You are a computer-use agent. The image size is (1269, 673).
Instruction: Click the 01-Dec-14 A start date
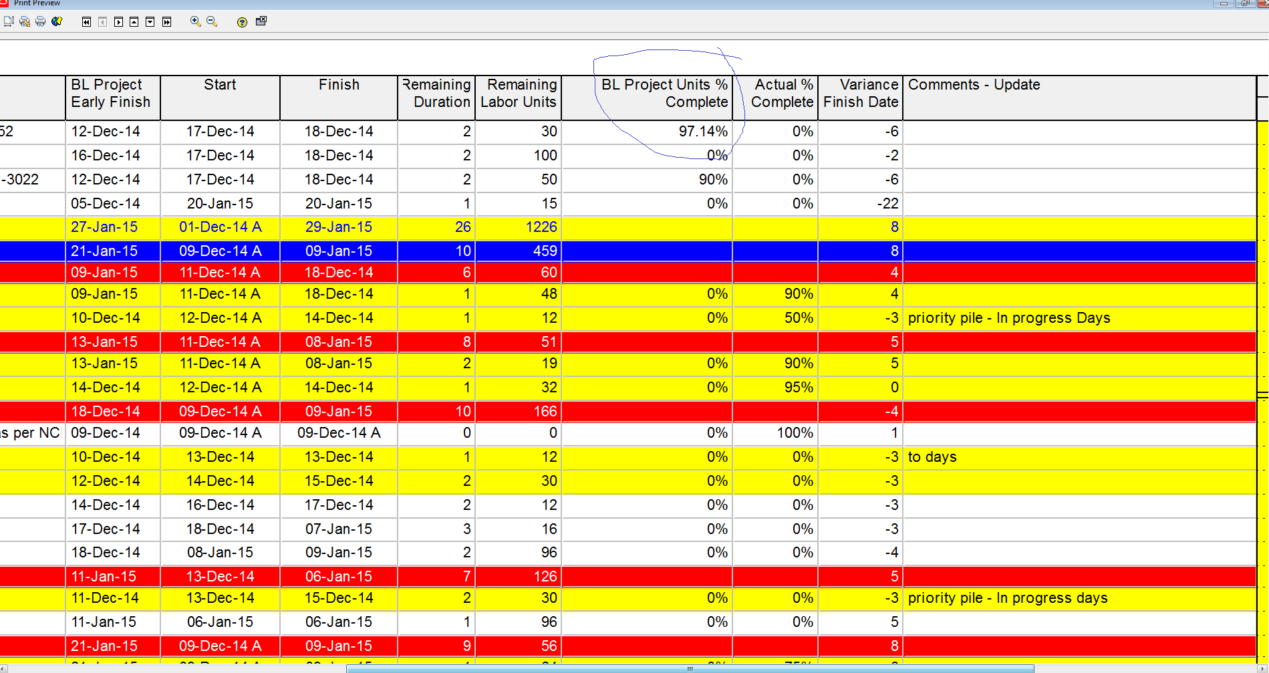point(220,227)
